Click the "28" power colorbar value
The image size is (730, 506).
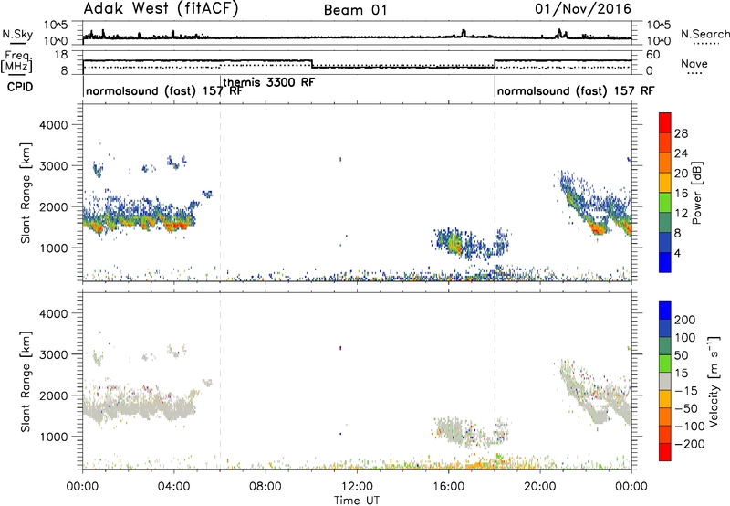coord(681,133)
